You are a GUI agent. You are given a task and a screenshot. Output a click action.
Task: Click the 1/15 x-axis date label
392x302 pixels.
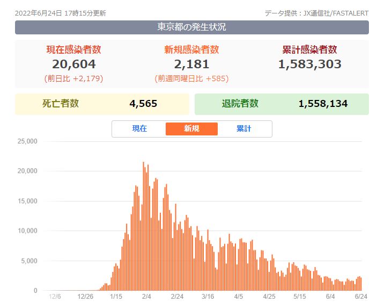tap(116, 297)
